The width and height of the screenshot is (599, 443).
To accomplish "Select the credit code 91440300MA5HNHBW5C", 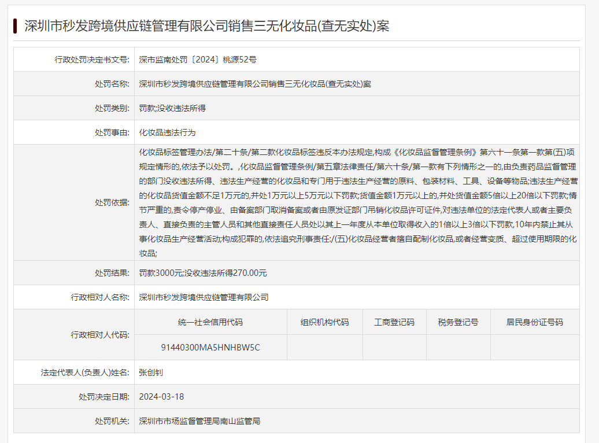I will click(210, 348).
